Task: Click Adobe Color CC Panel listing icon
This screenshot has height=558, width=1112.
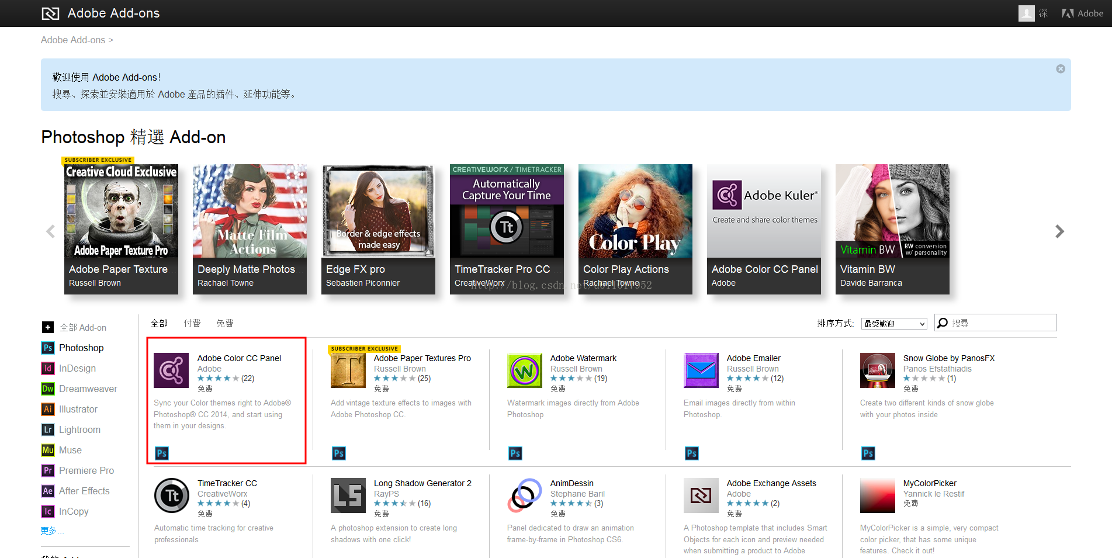Action: point(171,370)
